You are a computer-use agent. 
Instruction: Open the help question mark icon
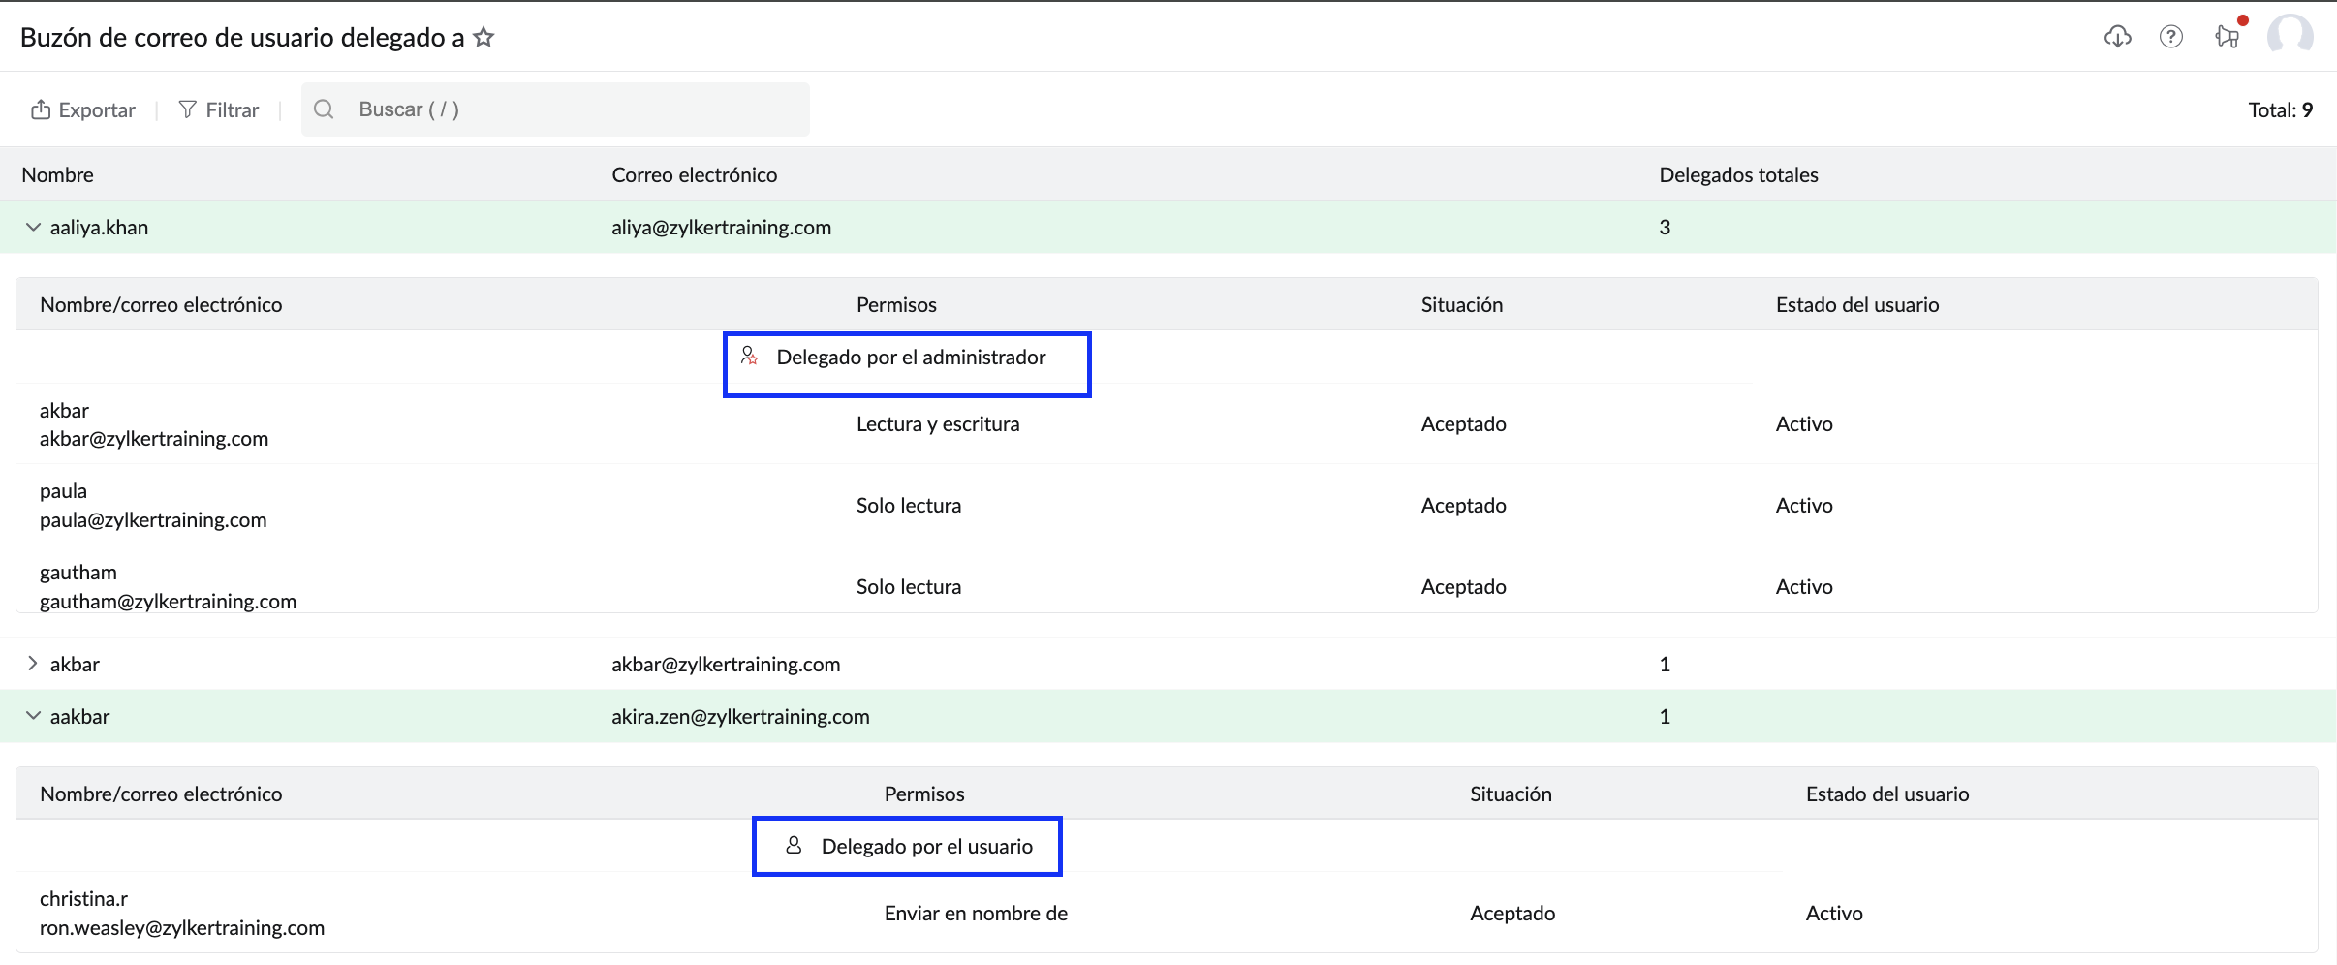click(x=2171, y=37)
